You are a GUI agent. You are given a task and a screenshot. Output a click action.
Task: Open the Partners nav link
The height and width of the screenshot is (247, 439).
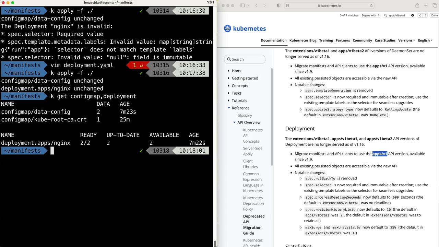click(343, 40)
